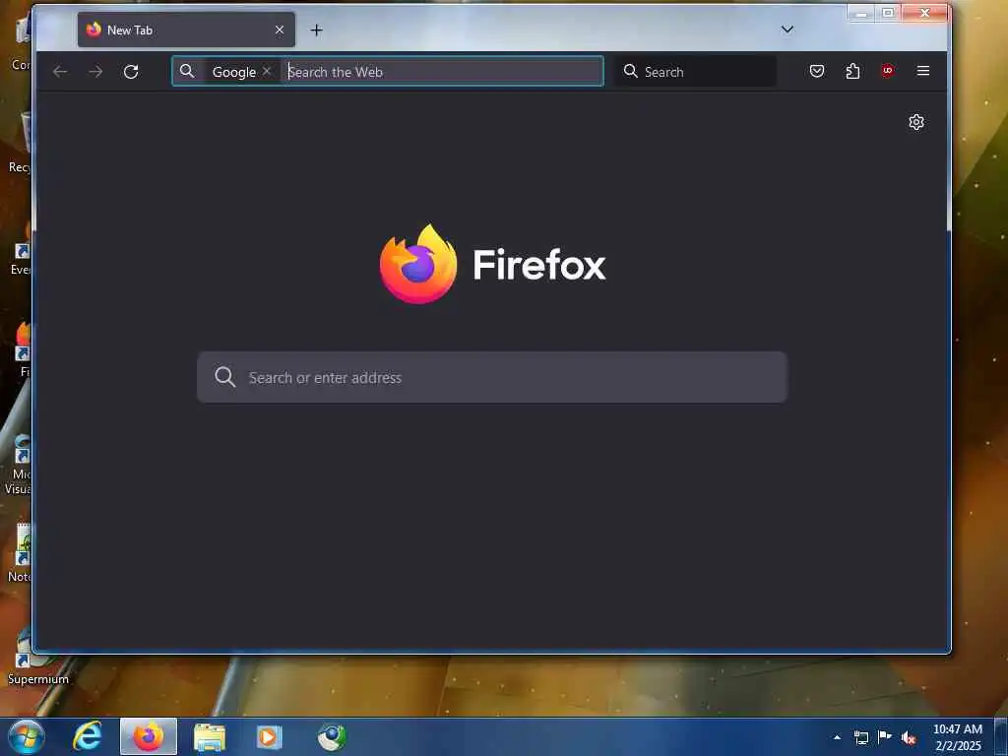Open the Firefox application menu
Viewport: 1008px width, 756px height.
pyautogui.click(x=923, y=71)
